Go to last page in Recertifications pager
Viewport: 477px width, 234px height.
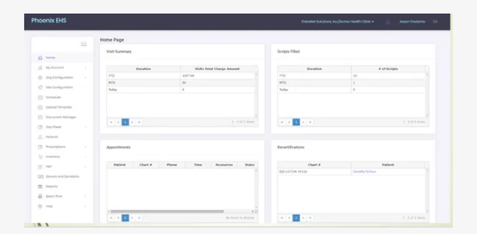[311, 218]
